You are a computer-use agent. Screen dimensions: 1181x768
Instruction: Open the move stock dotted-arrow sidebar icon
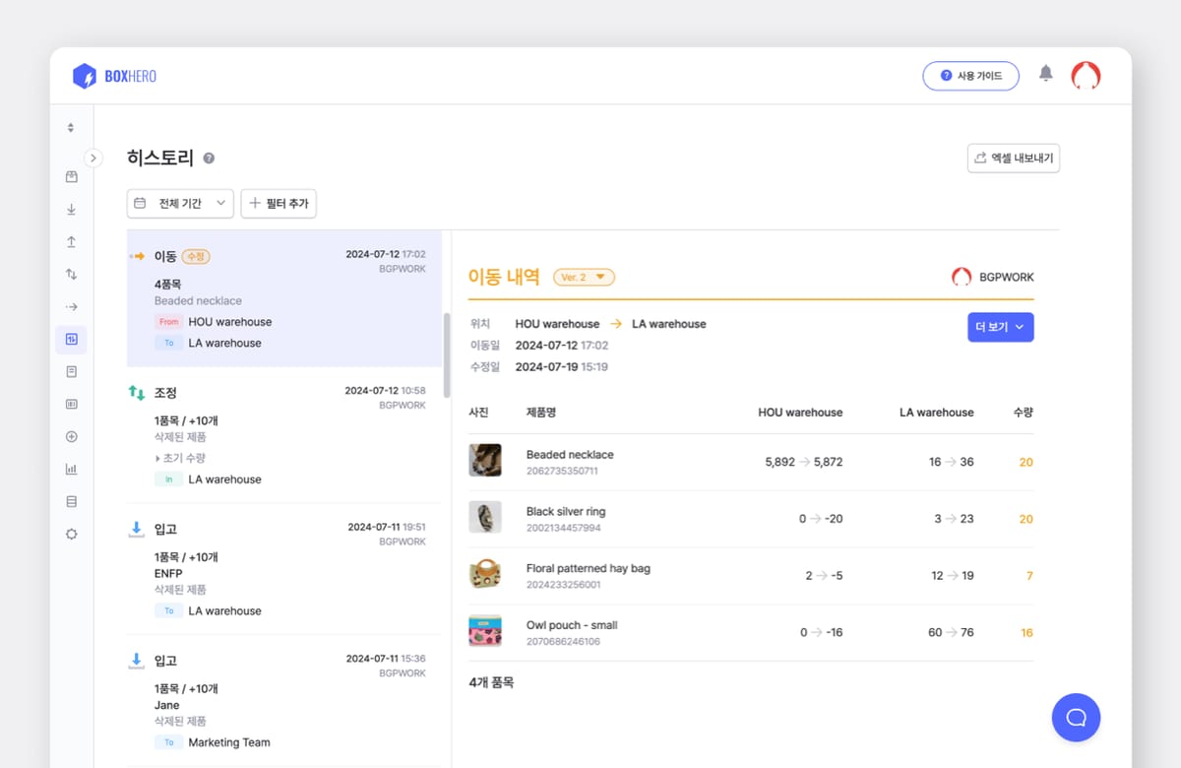[x=71, y=307]
